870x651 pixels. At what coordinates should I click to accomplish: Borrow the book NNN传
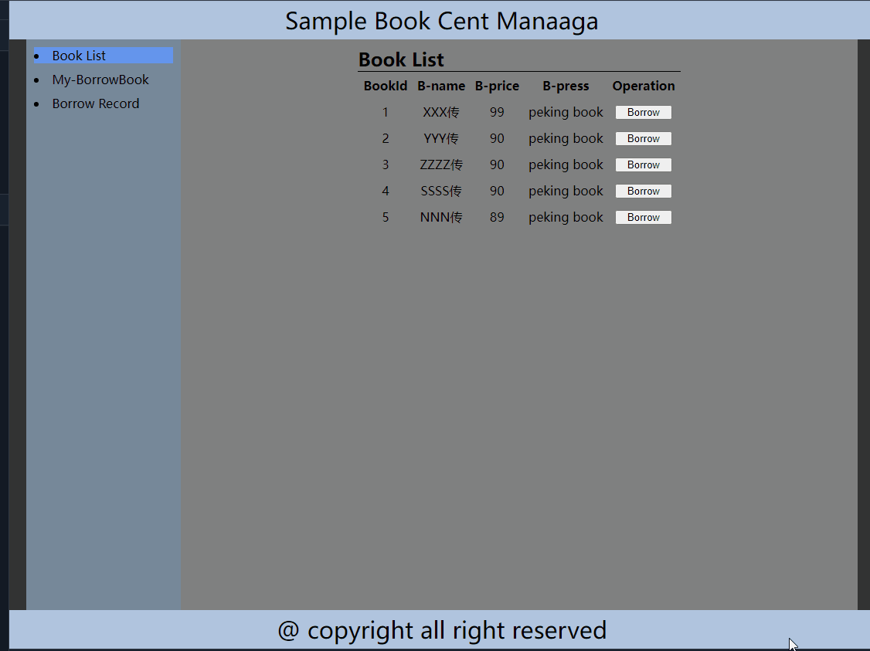[643, 217]
